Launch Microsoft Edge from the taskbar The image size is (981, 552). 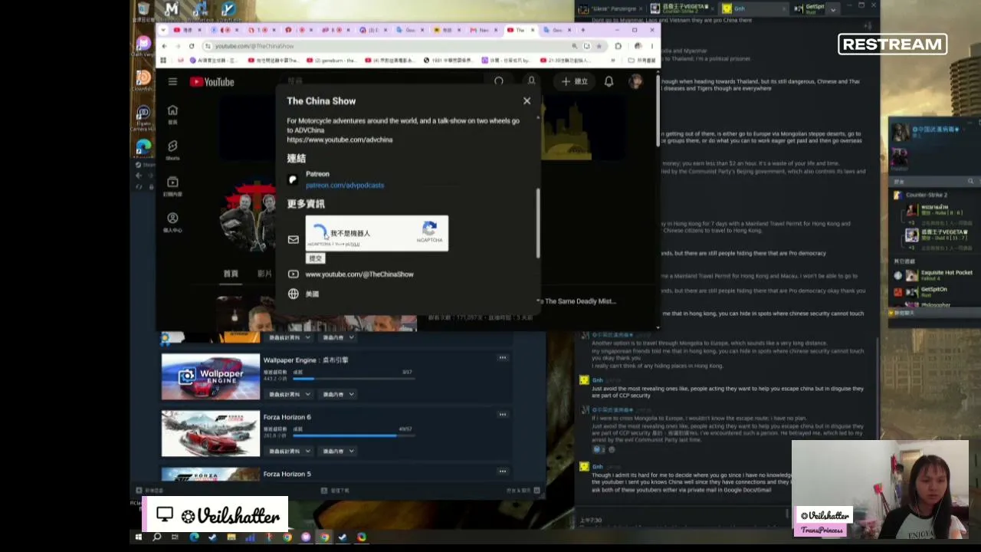click(194, 537)
